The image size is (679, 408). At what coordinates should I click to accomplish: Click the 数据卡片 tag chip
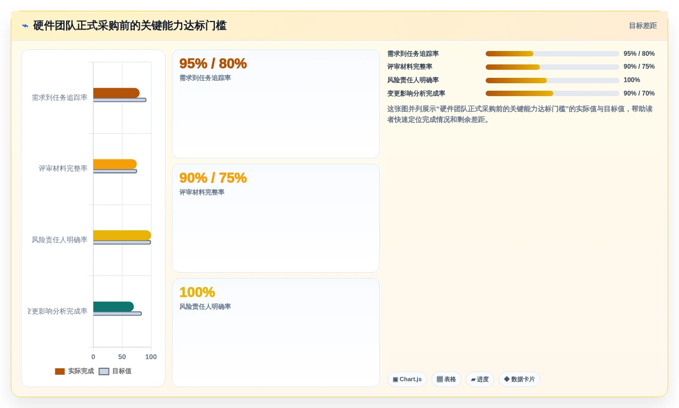(519, 380)
